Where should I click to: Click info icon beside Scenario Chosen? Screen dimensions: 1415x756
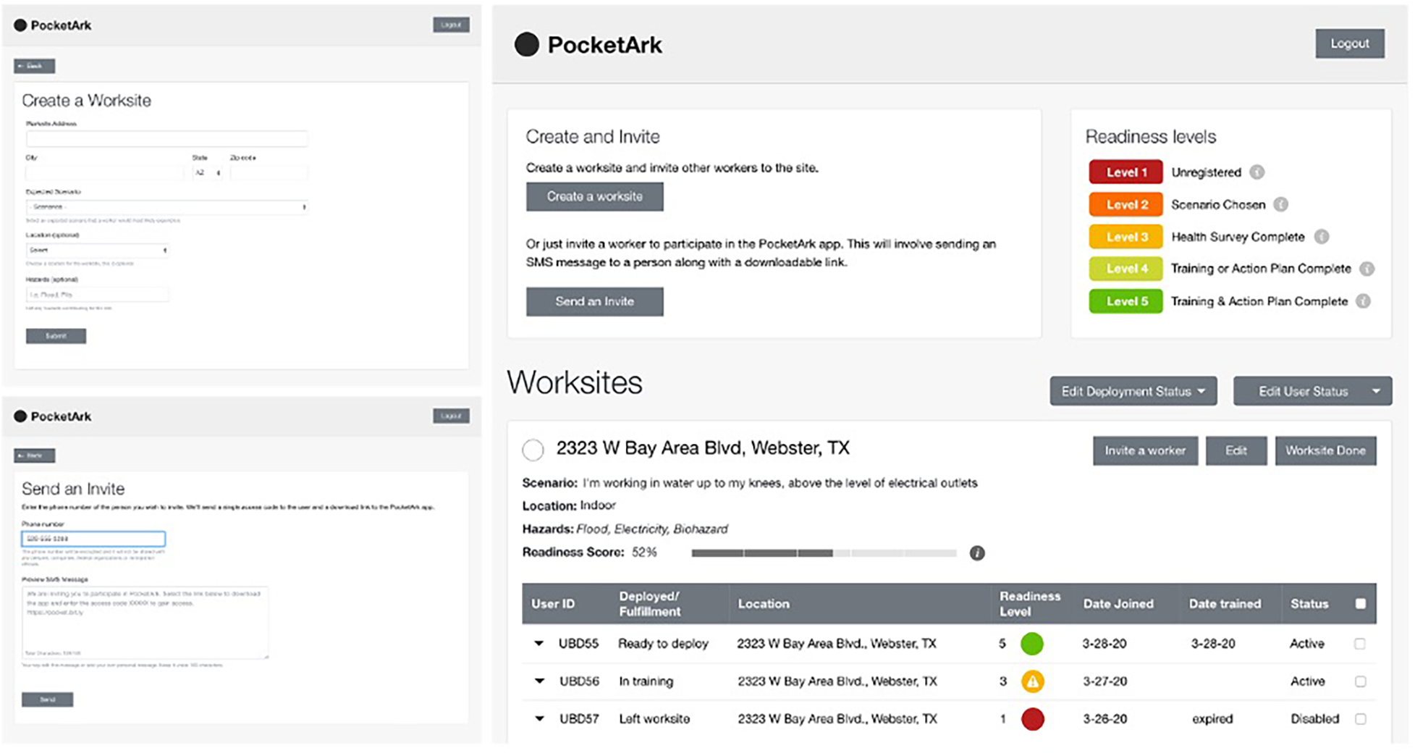[1280, 204]
